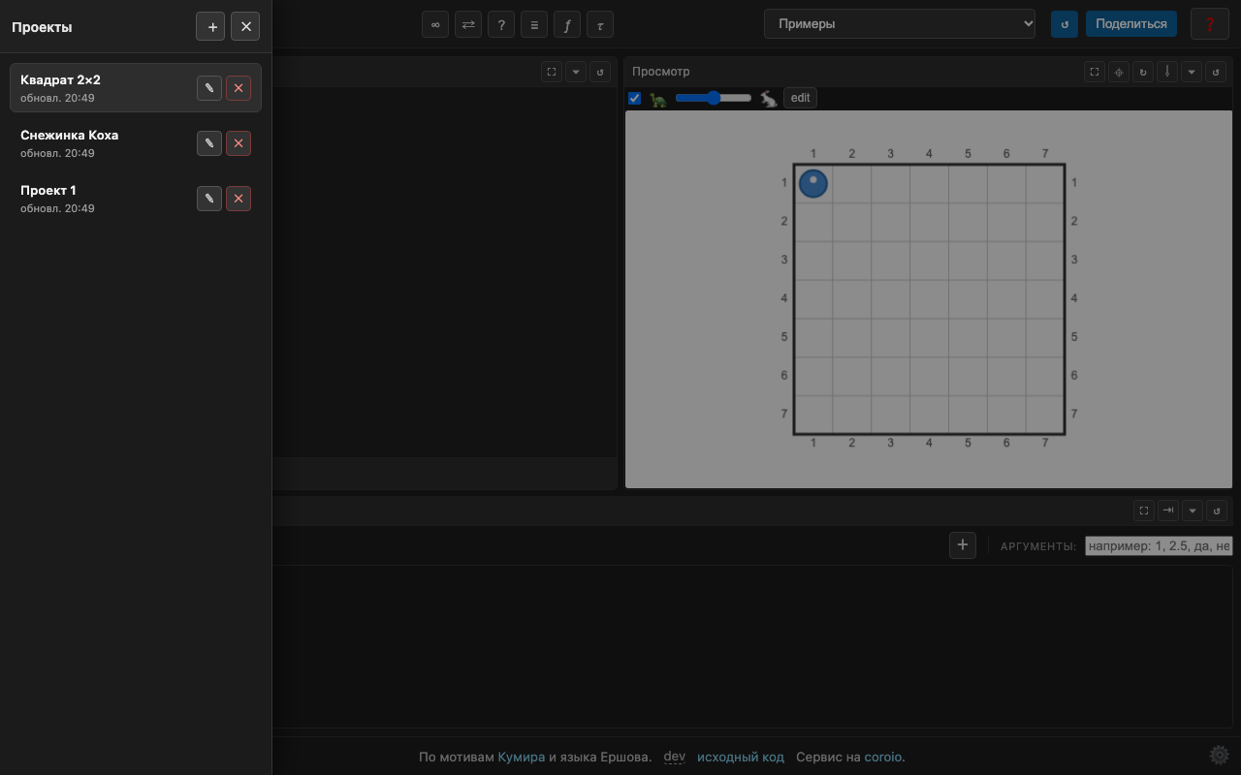
Task: Click thermometer icon in Просмотр header
Action: (1167, 72)
